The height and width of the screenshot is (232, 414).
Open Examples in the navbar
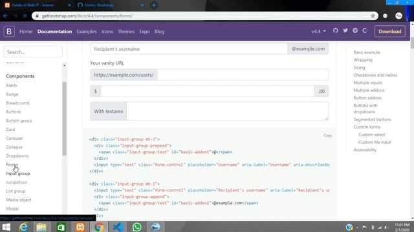(87, 32)
